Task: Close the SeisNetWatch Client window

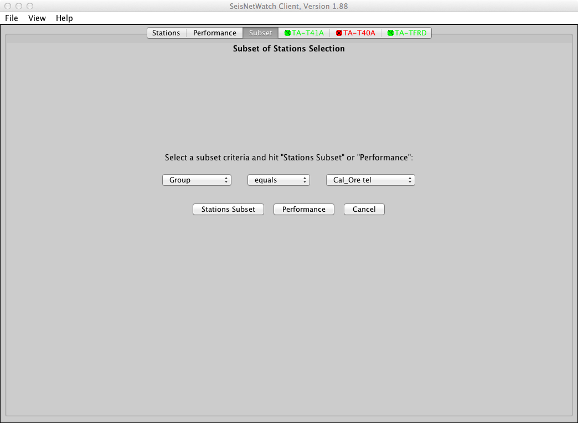Action: [x=8, y=6]
